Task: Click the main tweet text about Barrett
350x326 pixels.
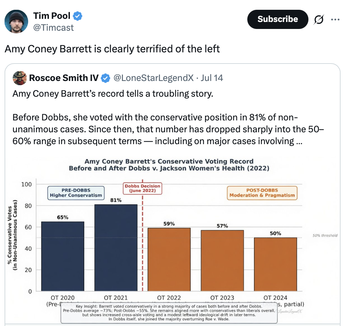Action: pyautogui.click(x=112, y=49)
